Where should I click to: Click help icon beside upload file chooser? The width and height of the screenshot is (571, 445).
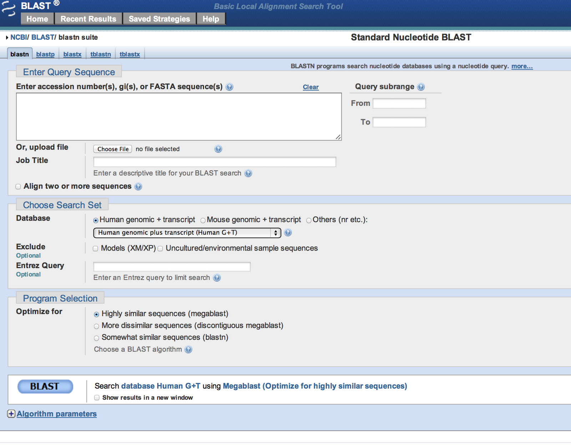[x=218, y=149]
